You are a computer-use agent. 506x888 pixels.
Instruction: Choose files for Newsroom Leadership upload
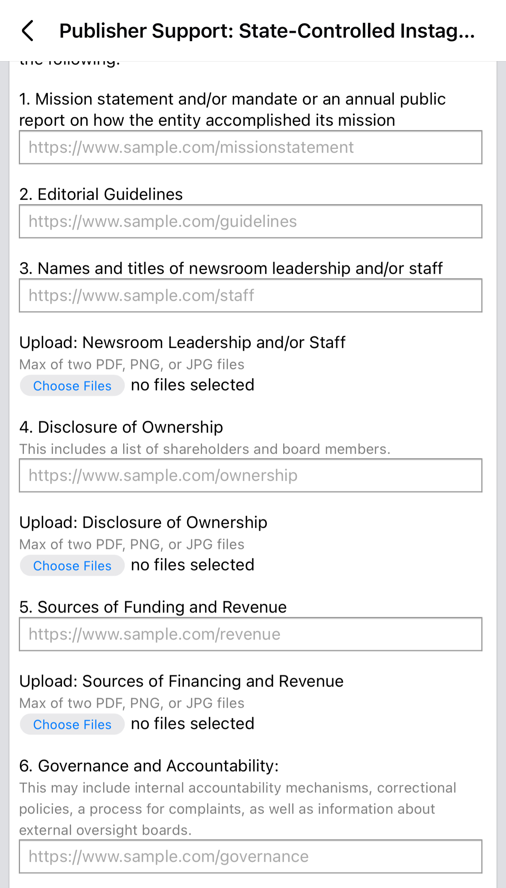coord(72,386)
